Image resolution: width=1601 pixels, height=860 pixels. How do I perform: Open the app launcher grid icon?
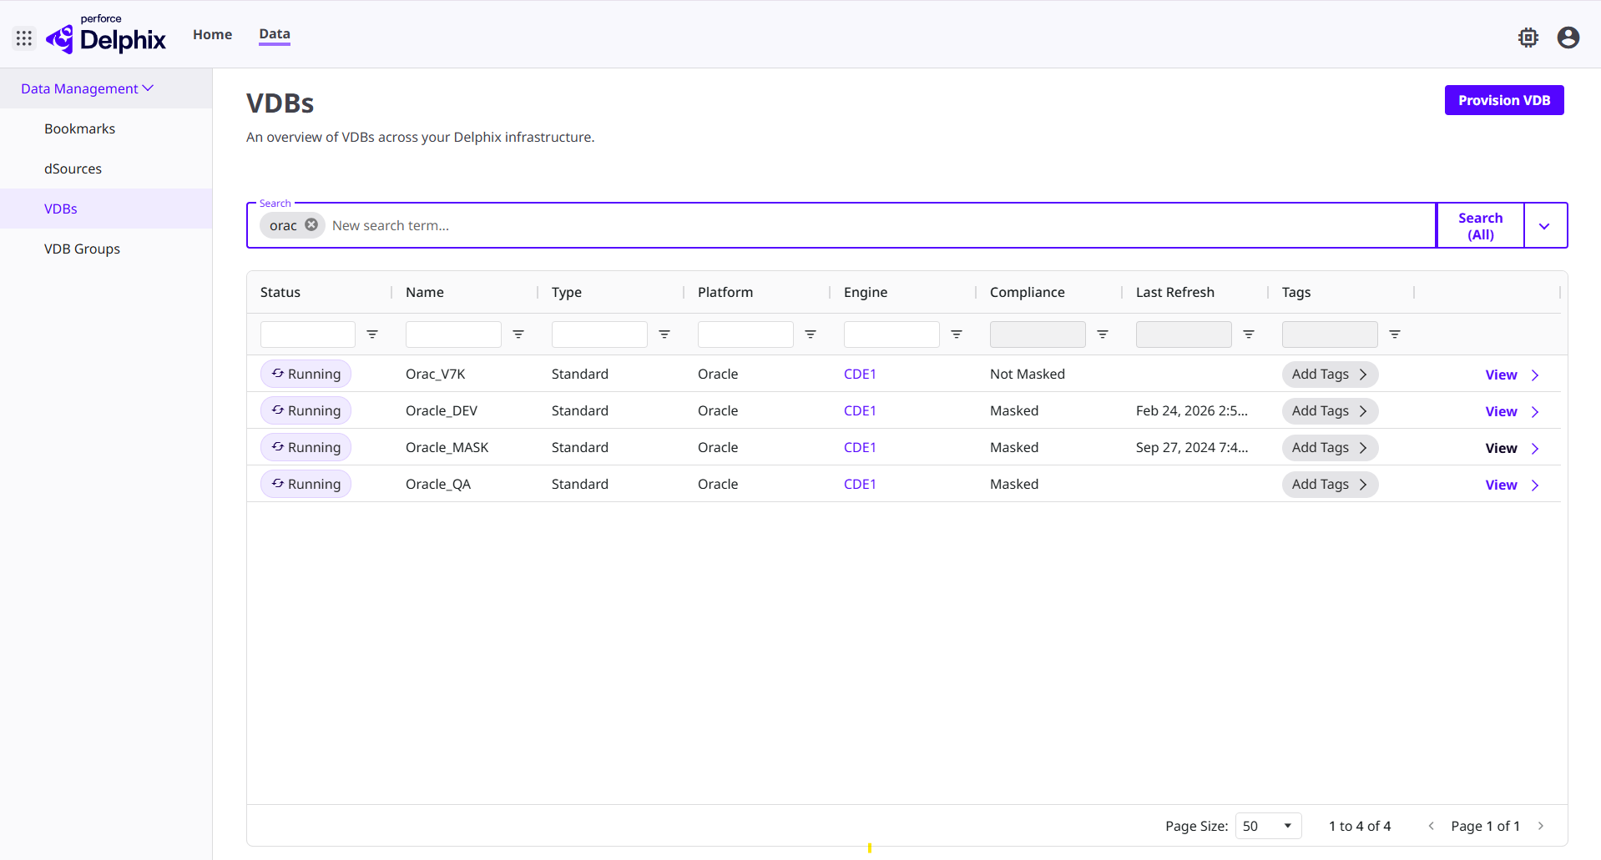(x=24, y=38)
